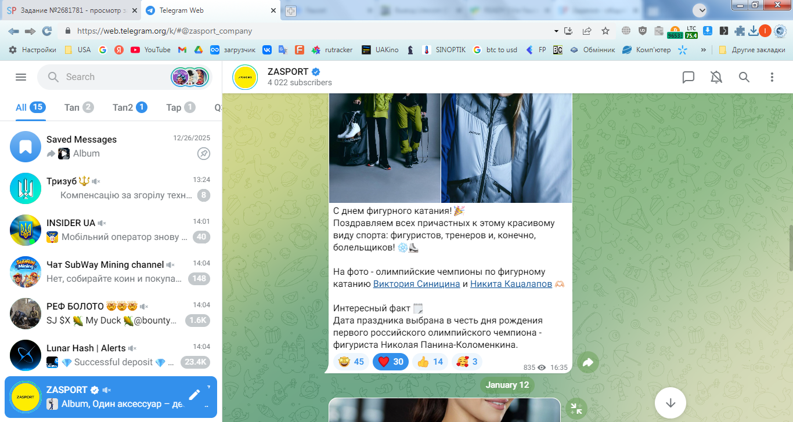793x422 pixels.
Task: Toggle the thumbs up reaction 14
Action: [430, 362]
